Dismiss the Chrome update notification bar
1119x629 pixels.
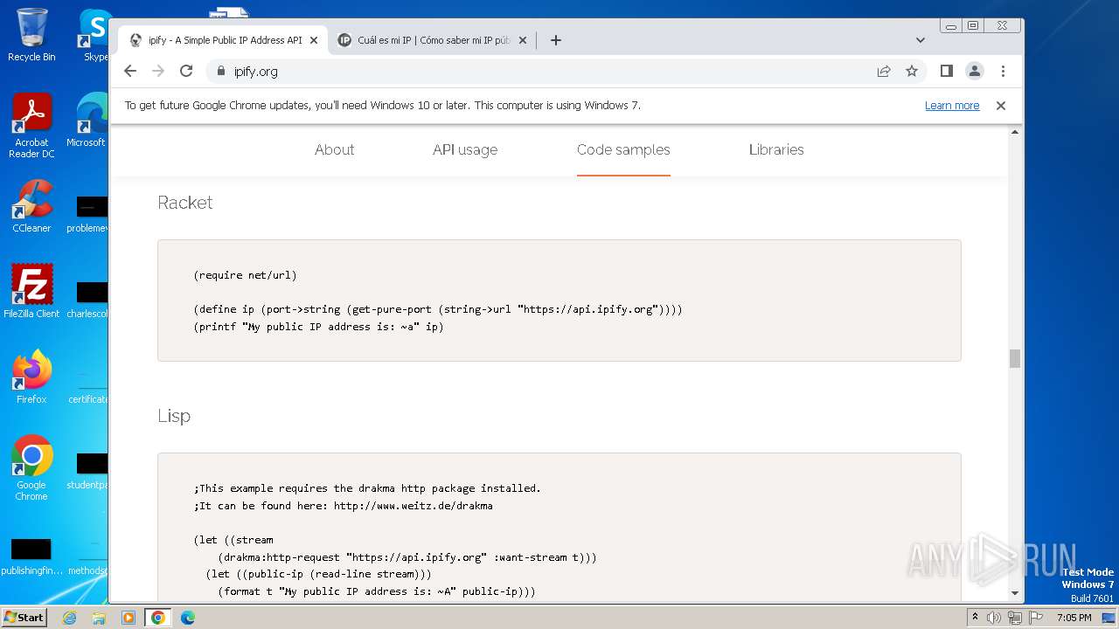(1001, 105)
